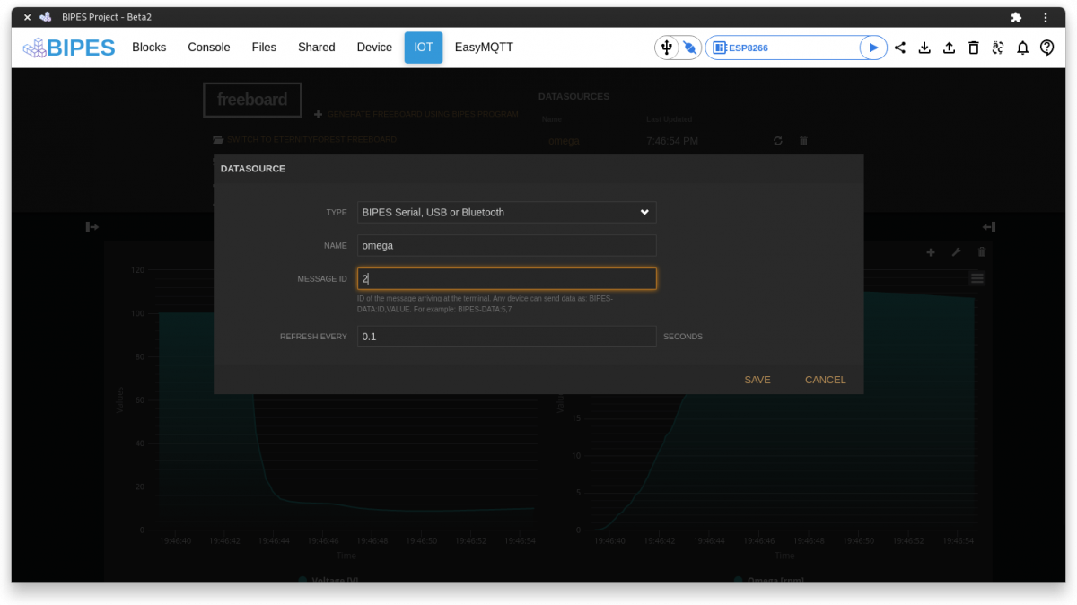Go to the Shared tab
The image size is (1077, 605).
317,48
